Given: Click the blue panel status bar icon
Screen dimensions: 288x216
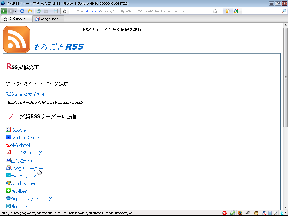Looking at the screenshot, I should 270,213.
